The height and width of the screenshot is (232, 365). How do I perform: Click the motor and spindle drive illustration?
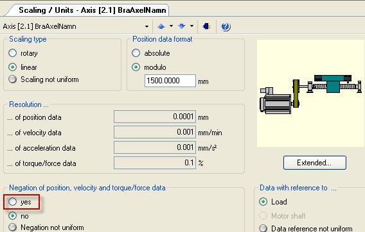311,94
